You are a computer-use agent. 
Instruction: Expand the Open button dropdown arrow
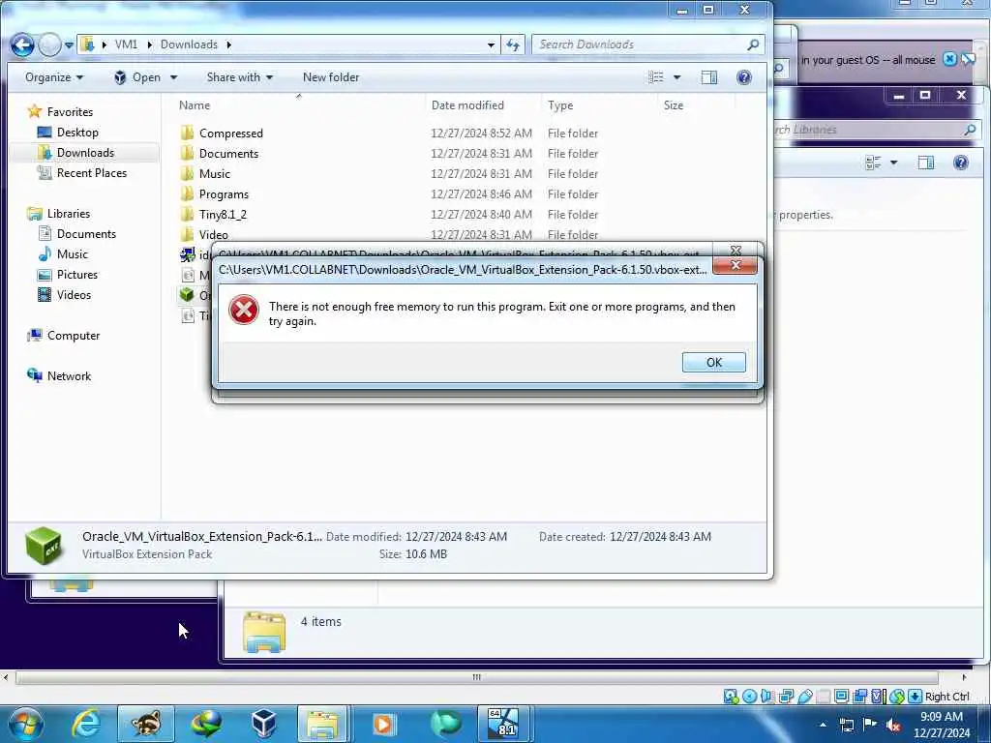click(x=174, y=77)
